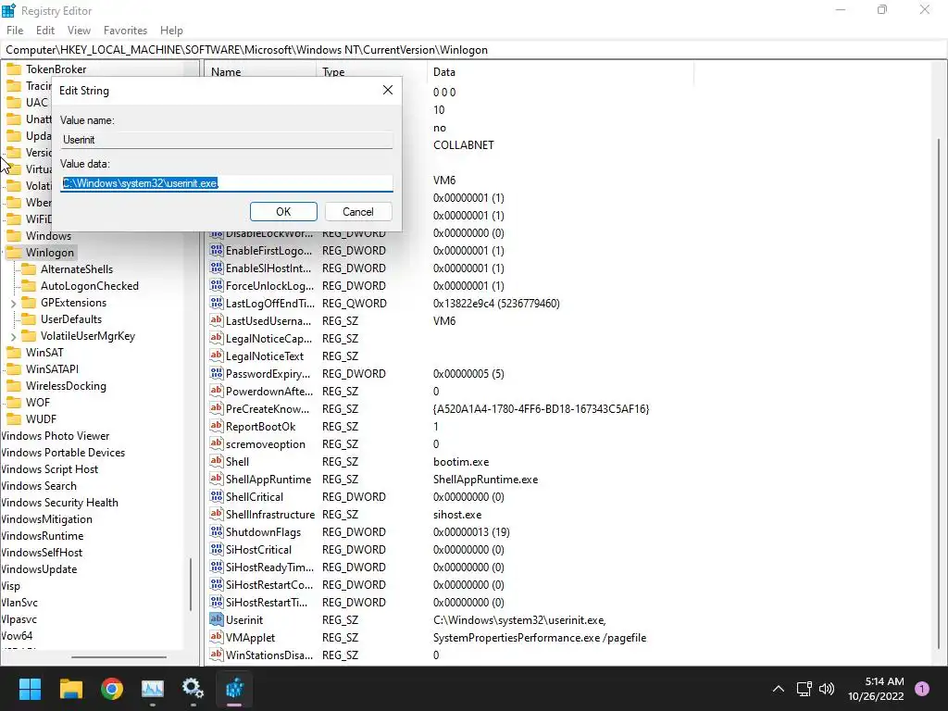Show hidden tray icons chevron

[x=778, y=689]
